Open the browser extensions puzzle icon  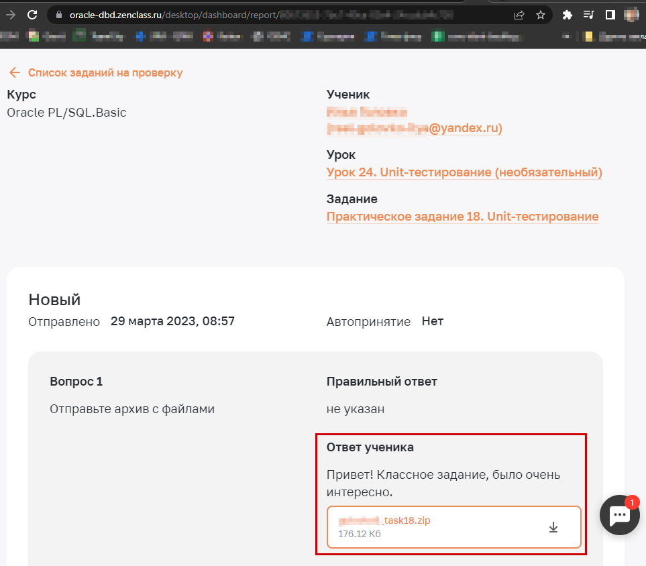(568, 14)
